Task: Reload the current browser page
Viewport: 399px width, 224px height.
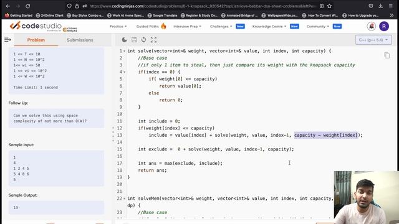Action: click(x=27, y=6)
